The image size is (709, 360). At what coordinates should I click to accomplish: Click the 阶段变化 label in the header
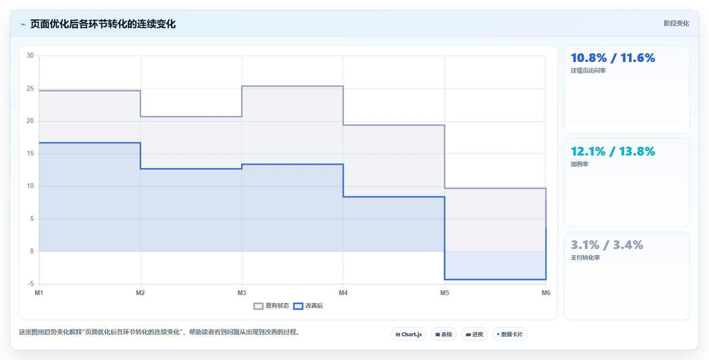tap(676, 24)
